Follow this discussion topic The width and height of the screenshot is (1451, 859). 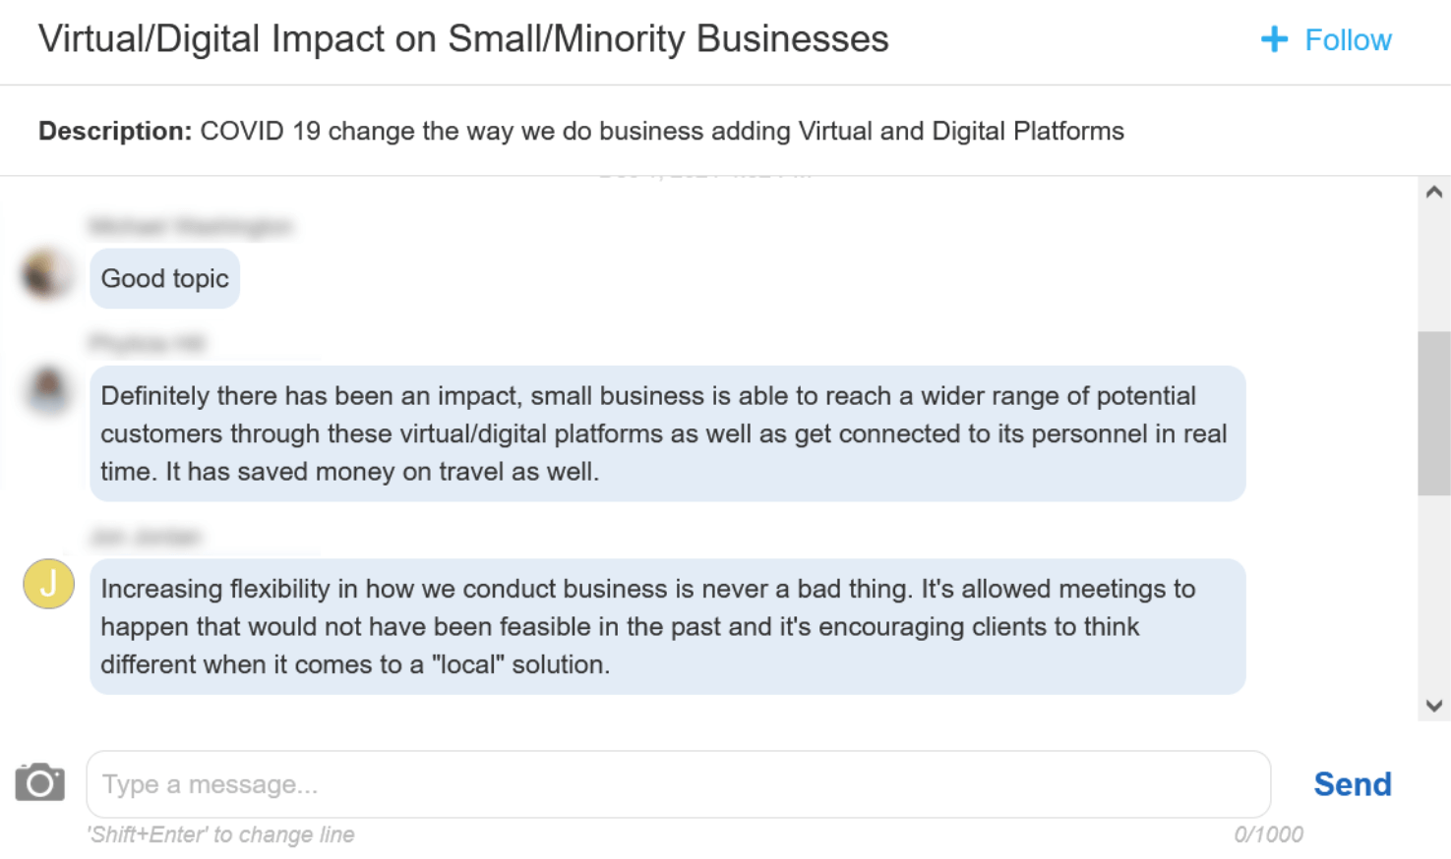point(1347,40)
